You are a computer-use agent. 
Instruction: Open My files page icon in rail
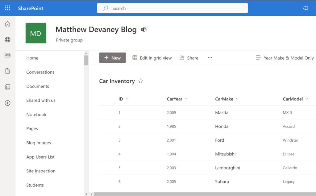pos(7,71)
